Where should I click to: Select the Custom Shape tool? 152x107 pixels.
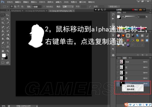coord(8,47)
